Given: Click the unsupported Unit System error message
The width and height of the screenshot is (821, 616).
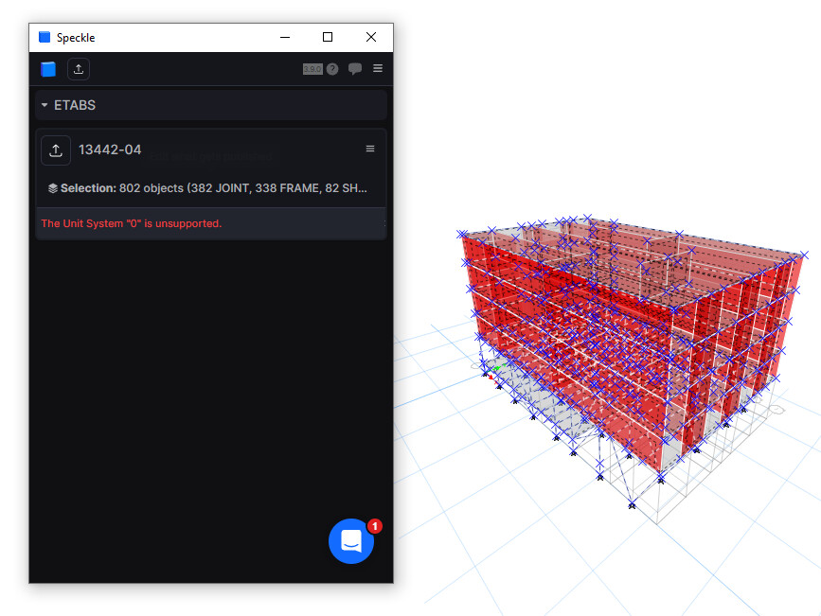Looking at the screenshot, I should [132, 223].
